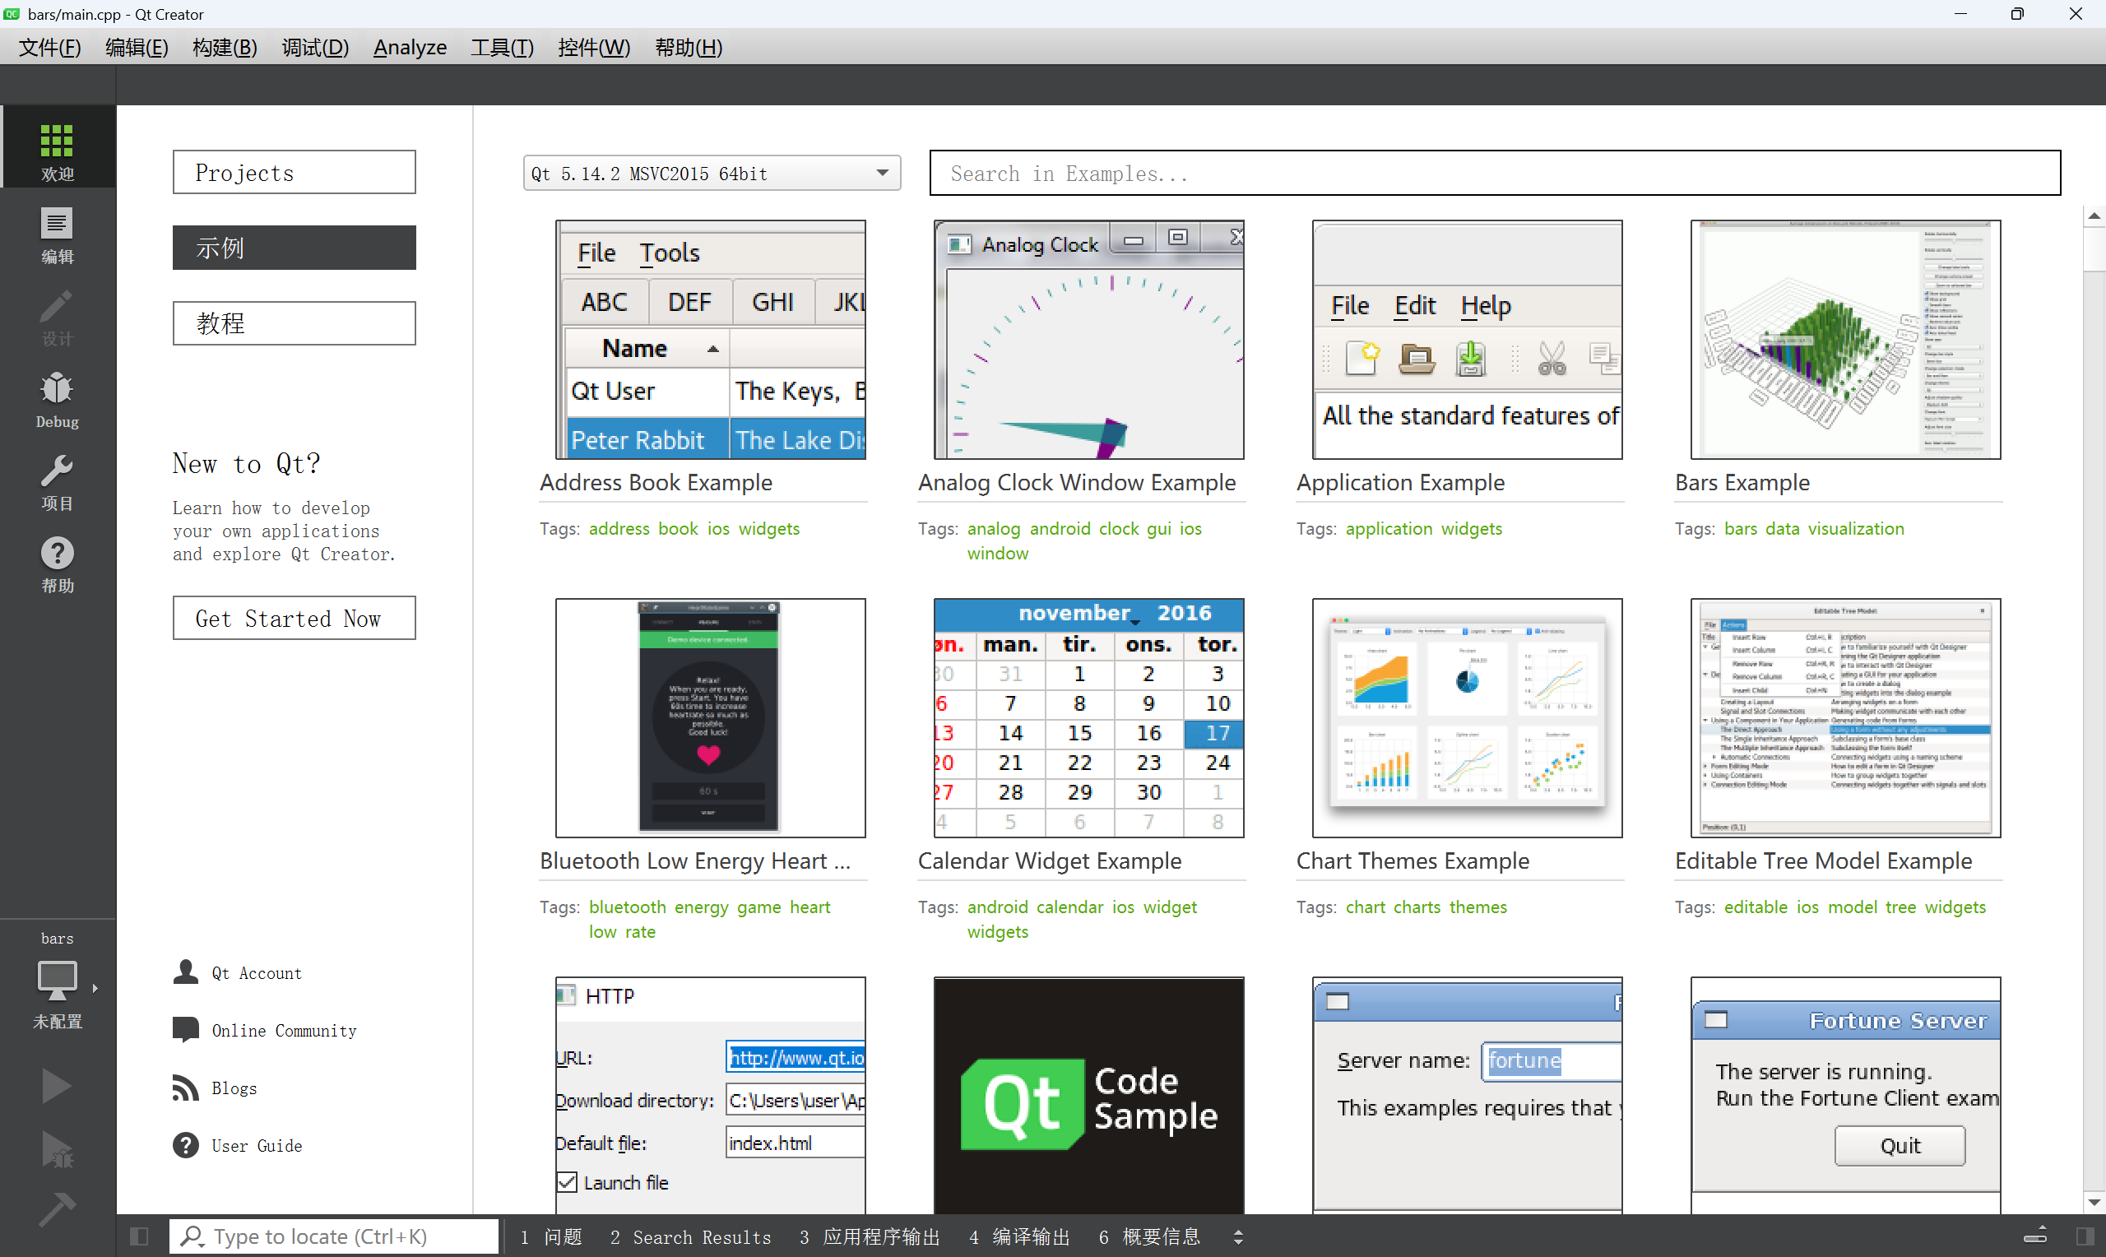
Task: Click the bars kit selector monitor icon
Action: click(57, 981)
